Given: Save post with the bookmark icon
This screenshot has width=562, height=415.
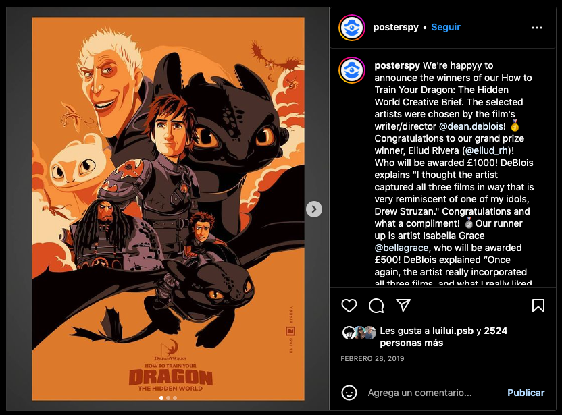Looking at the screenshot, I should [538, 306].
